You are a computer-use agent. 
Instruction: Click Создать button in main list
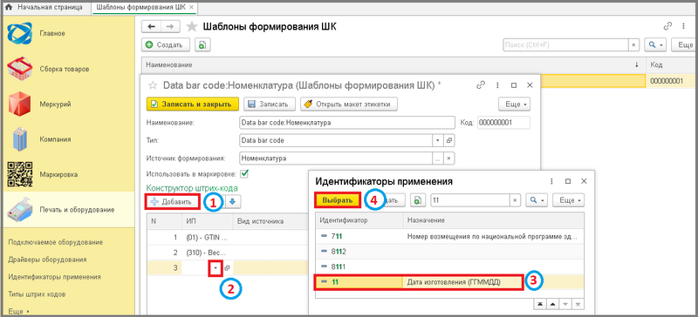(166, 45)
